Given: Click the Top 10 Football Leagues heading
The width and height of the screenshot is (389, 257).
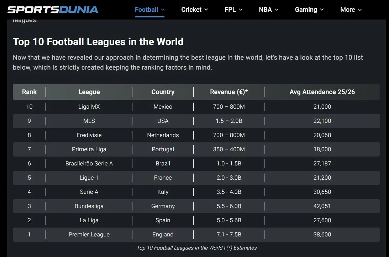Looking at the screenshot, I should click(98, 42).
